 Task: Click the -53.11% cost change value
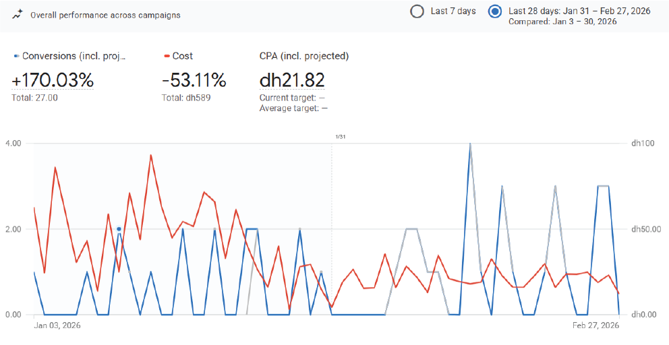194,80
